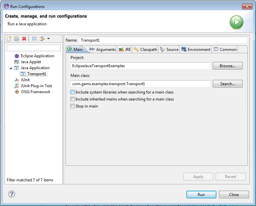
Task: Click Browse to choose a project
Action: (x=227, y=66)
